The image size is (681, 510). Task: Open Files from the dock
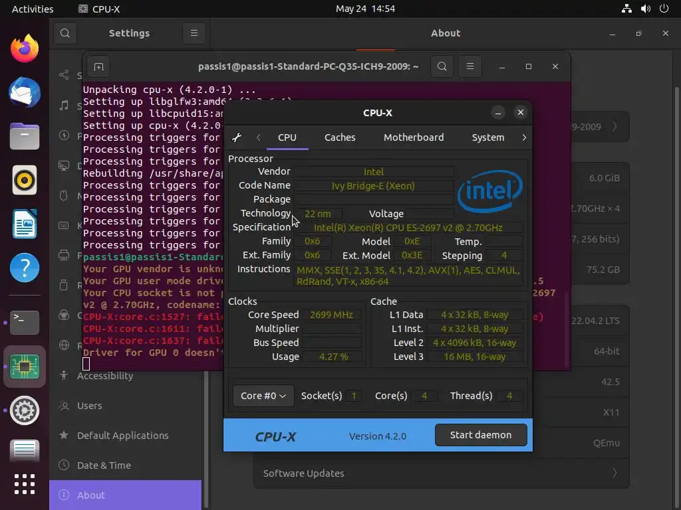click(25, 136)
